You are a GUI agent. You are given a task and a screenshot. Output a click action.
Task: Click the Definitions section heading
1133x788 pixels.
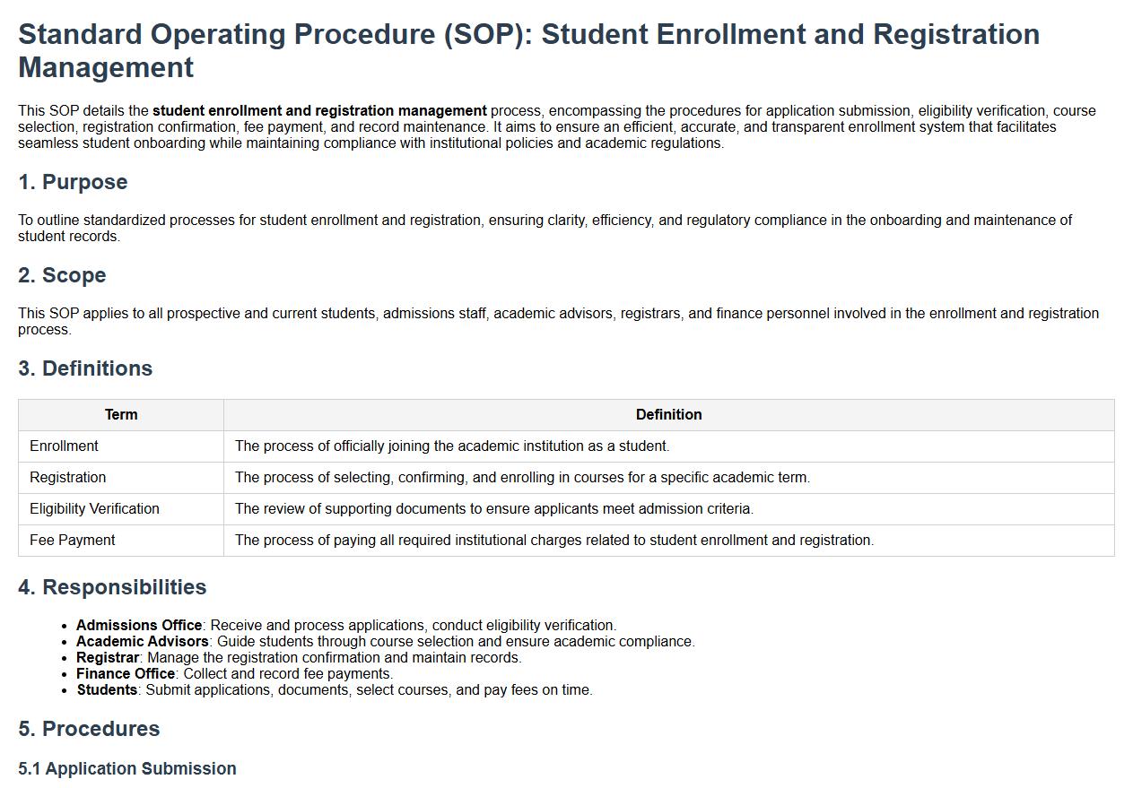point(85,368)
